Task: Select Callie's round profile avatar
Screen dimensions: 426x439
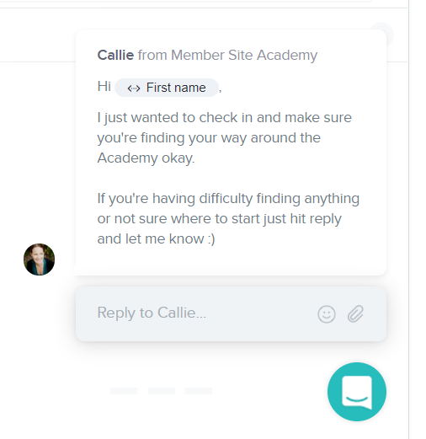Action: [39, 260]
